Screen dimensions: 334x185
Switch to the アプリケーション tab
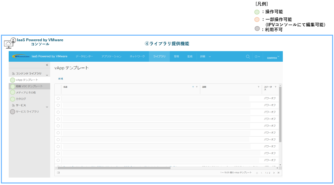coord(111,56)
